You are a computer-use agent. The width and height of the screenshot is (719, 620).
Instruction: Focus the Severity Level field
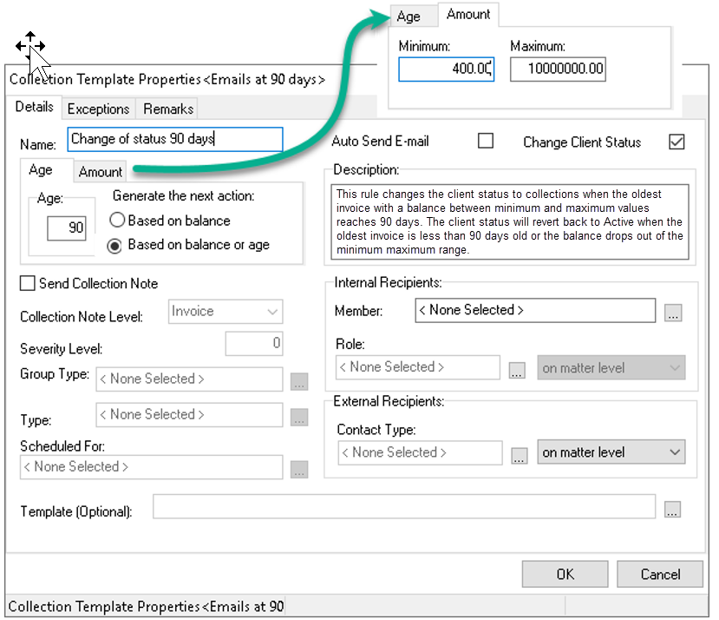coord(254,344)
